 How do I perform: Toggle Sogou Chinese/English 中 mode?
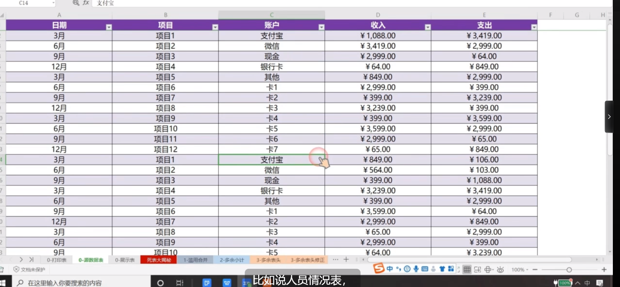click(x=390, y=269)
